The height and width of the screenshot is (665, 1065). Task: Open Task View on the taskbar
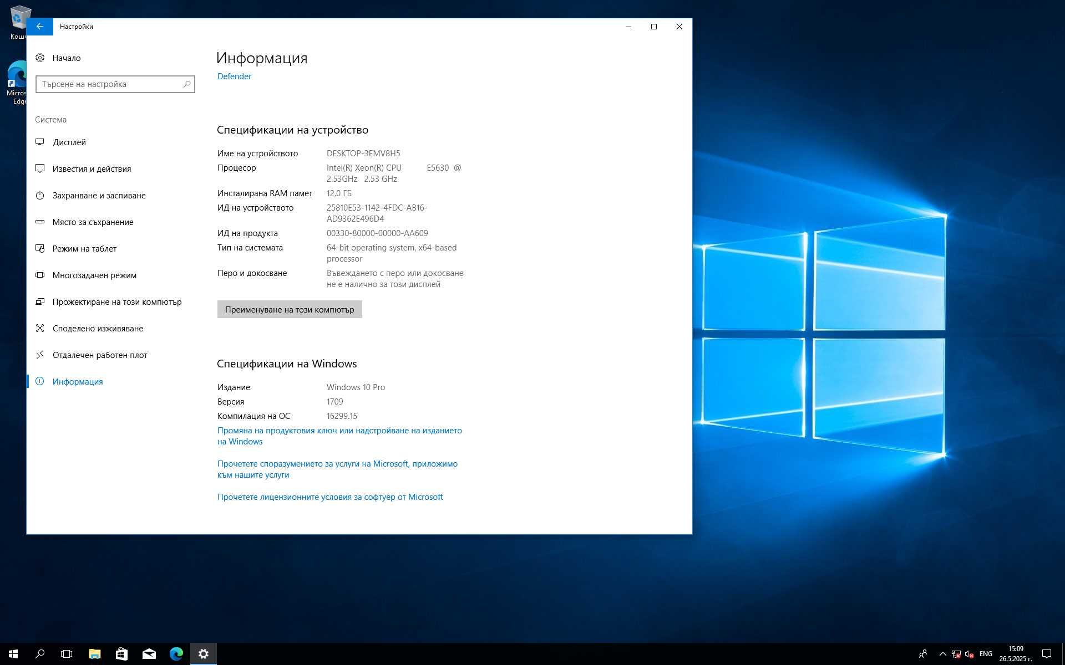(x=67, y=654)
